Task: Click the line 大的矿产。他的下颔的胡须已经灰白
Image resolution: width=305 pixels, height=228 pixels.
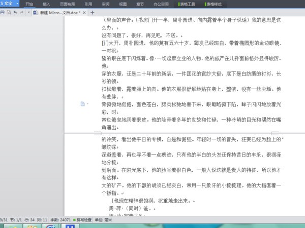Action: (192, 185)
